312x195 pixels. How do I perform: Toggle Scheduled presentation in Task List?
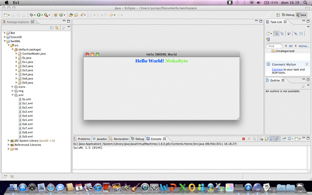282,34
